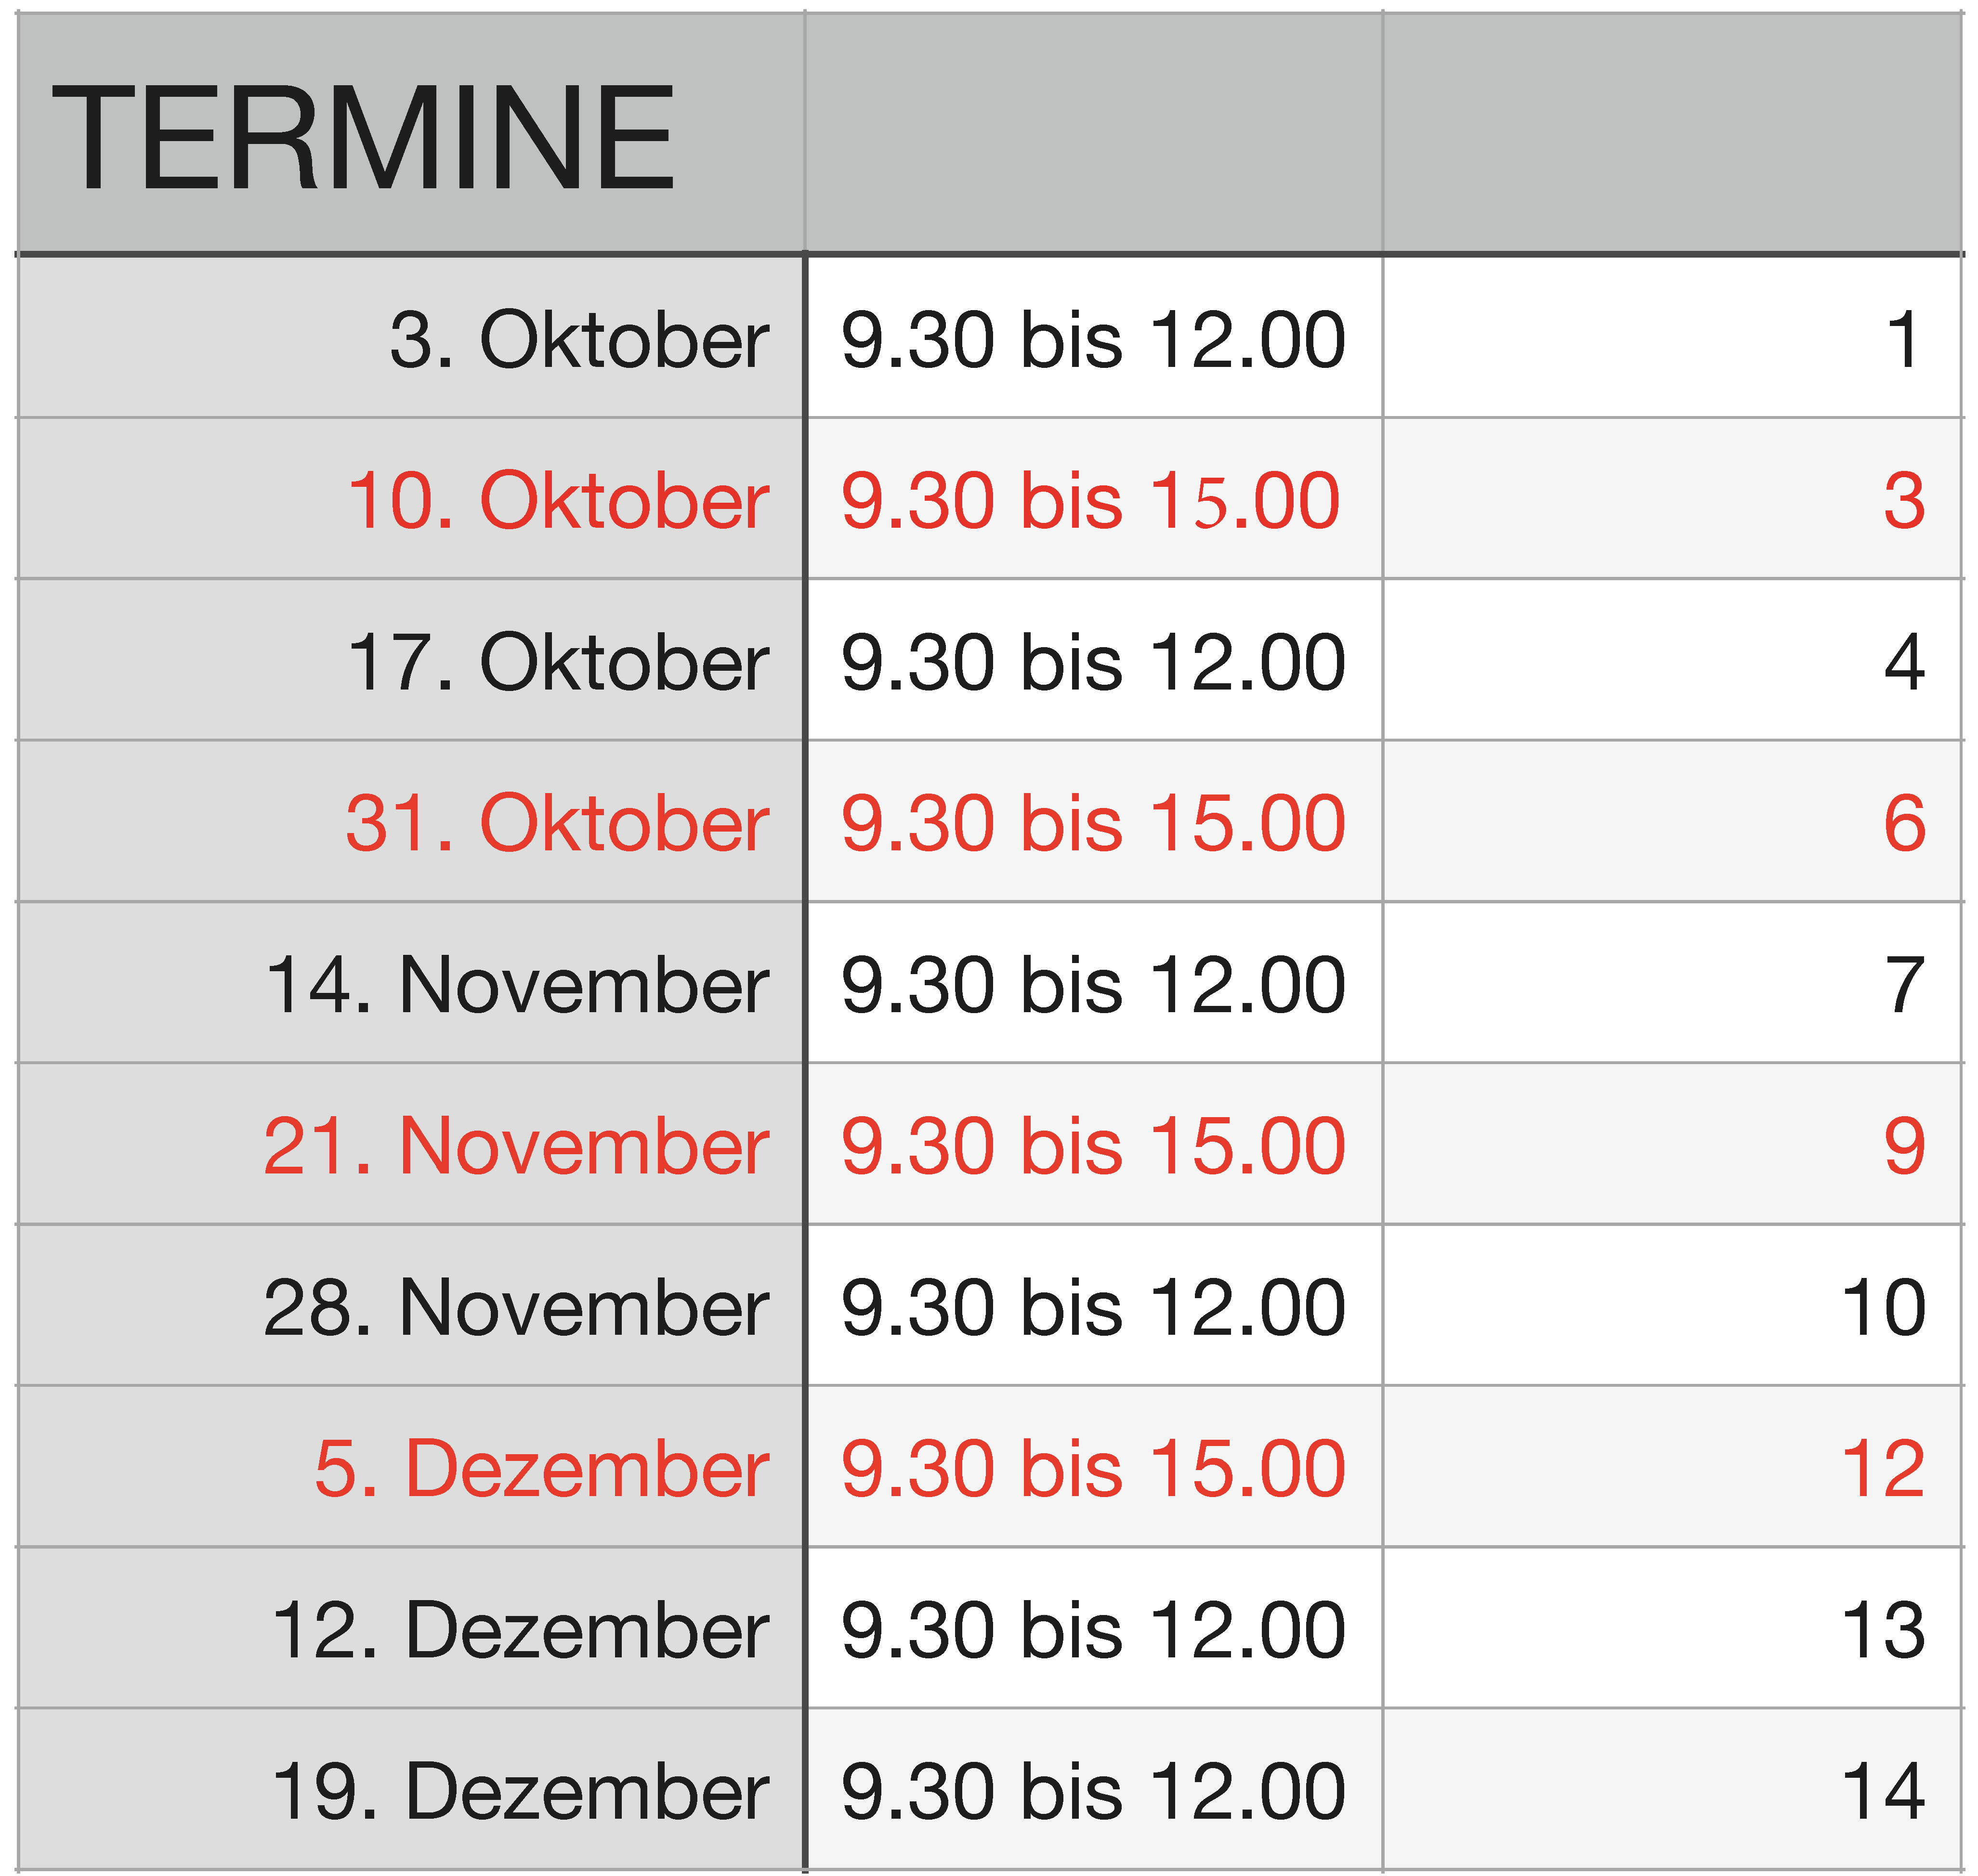1978x1876 pixels.
Task: Click the cell containing number 10
Action: (x=1672, y=1305)
